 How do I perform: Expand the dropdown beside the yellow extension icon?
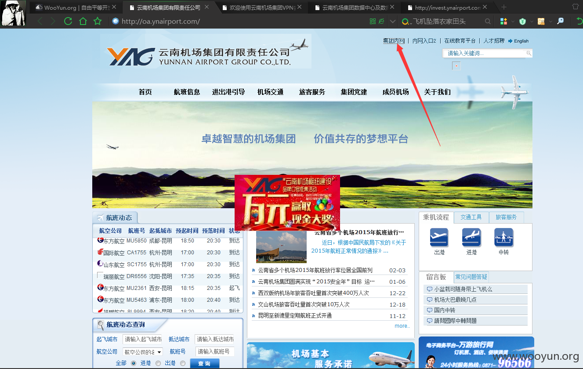[550, 21]
